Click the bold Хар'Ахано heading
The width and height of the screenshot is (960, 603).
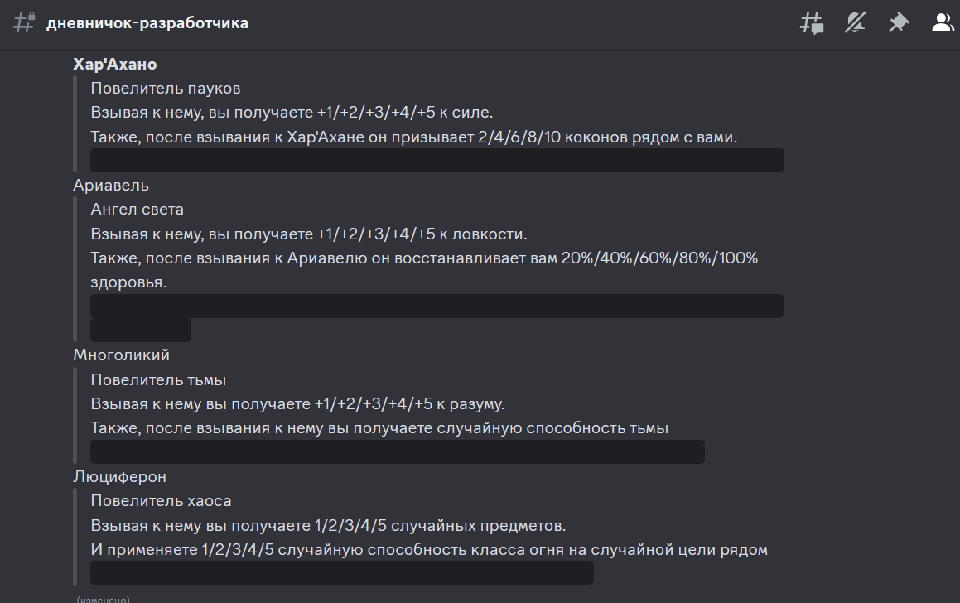pos(115,65)
